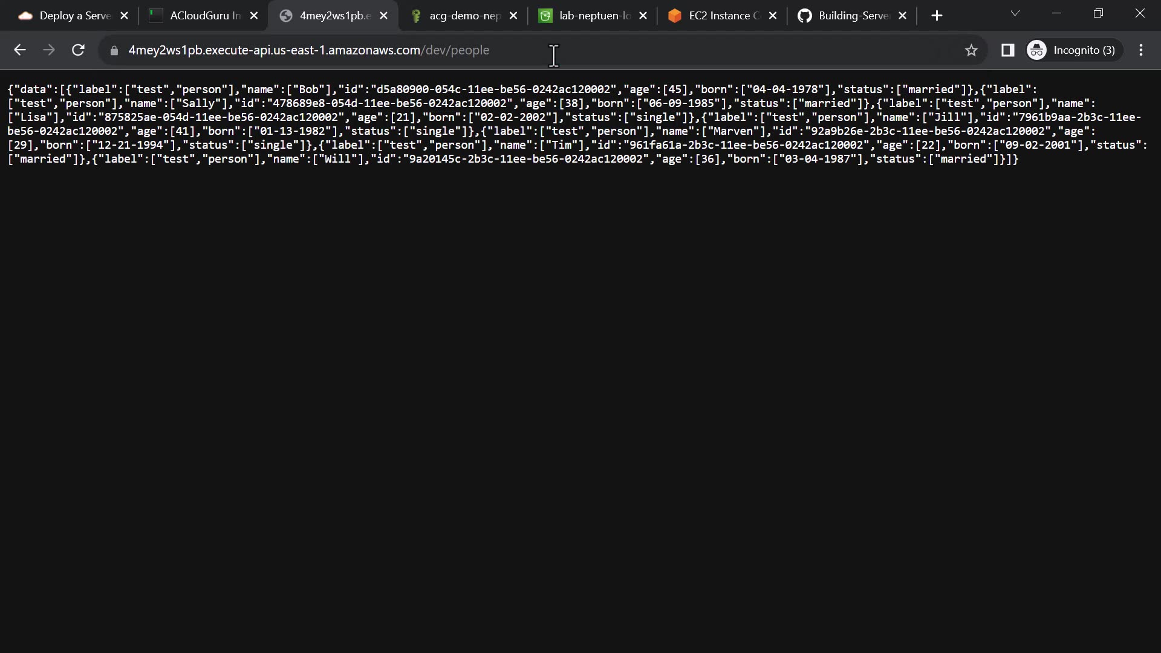Click the browser back arrow
The width and height of the screenshot is (1161, 653).
(20, 50)
